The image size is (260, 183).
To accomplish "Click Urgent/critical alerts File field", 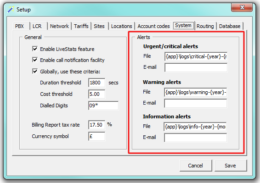I will (x=196, y=56).
